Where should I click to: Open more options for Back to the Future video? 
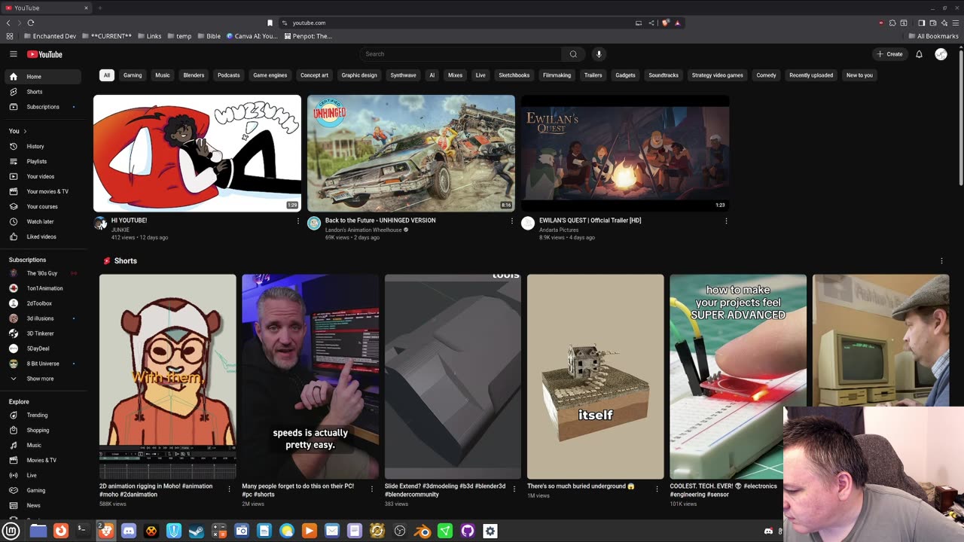pos(512,221)
